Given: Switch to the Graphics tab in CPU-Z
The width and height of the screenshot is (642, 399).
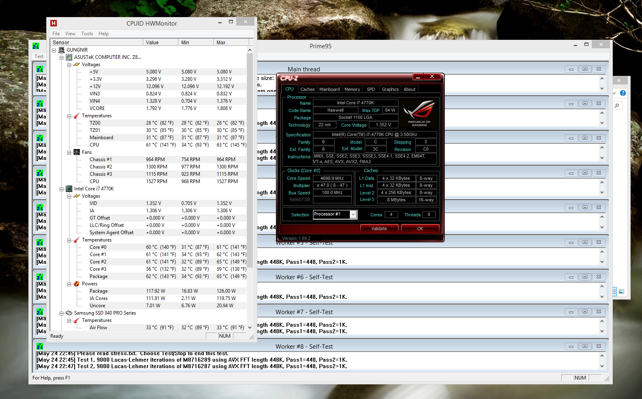Looking at the screenshot, I should point(390,89).
